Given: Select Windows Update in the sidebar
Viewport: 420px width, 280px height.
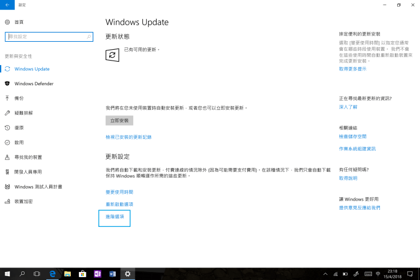Looking at the screenshot, I should tap(32, 69).
